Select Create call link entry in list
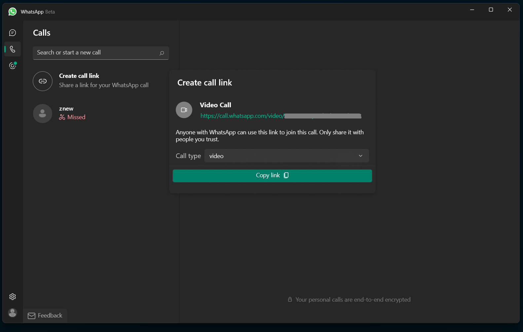The height and width of the screenshot is (332, 523). point(101,81)
